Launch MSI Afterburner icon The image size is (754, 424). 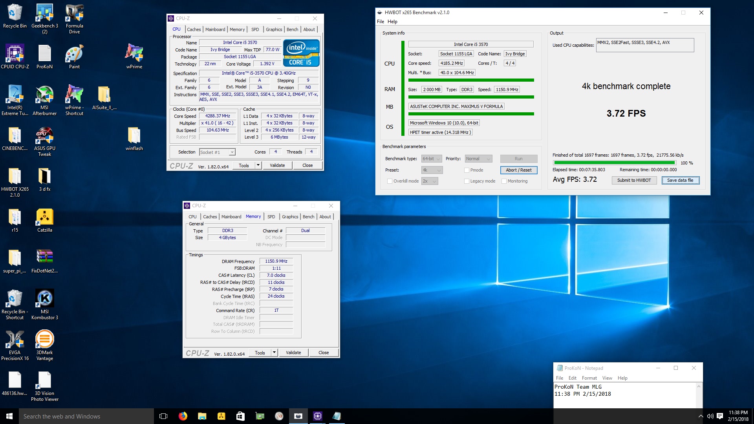coord(45,100)
